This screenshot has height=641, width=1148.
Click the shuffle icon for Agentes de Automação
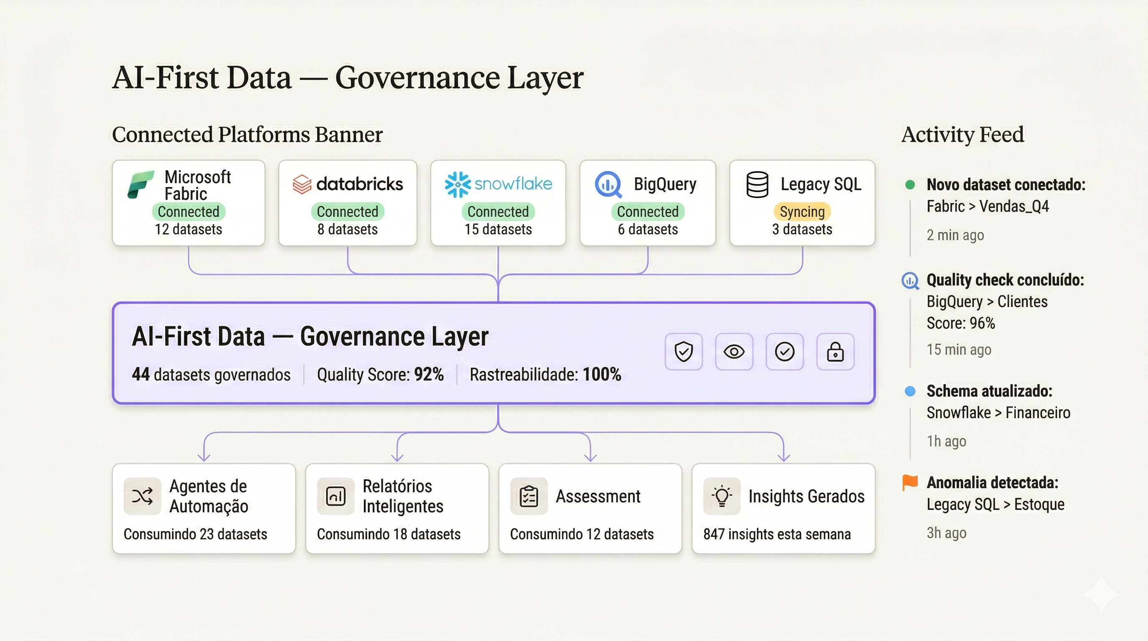coord(142,496)
